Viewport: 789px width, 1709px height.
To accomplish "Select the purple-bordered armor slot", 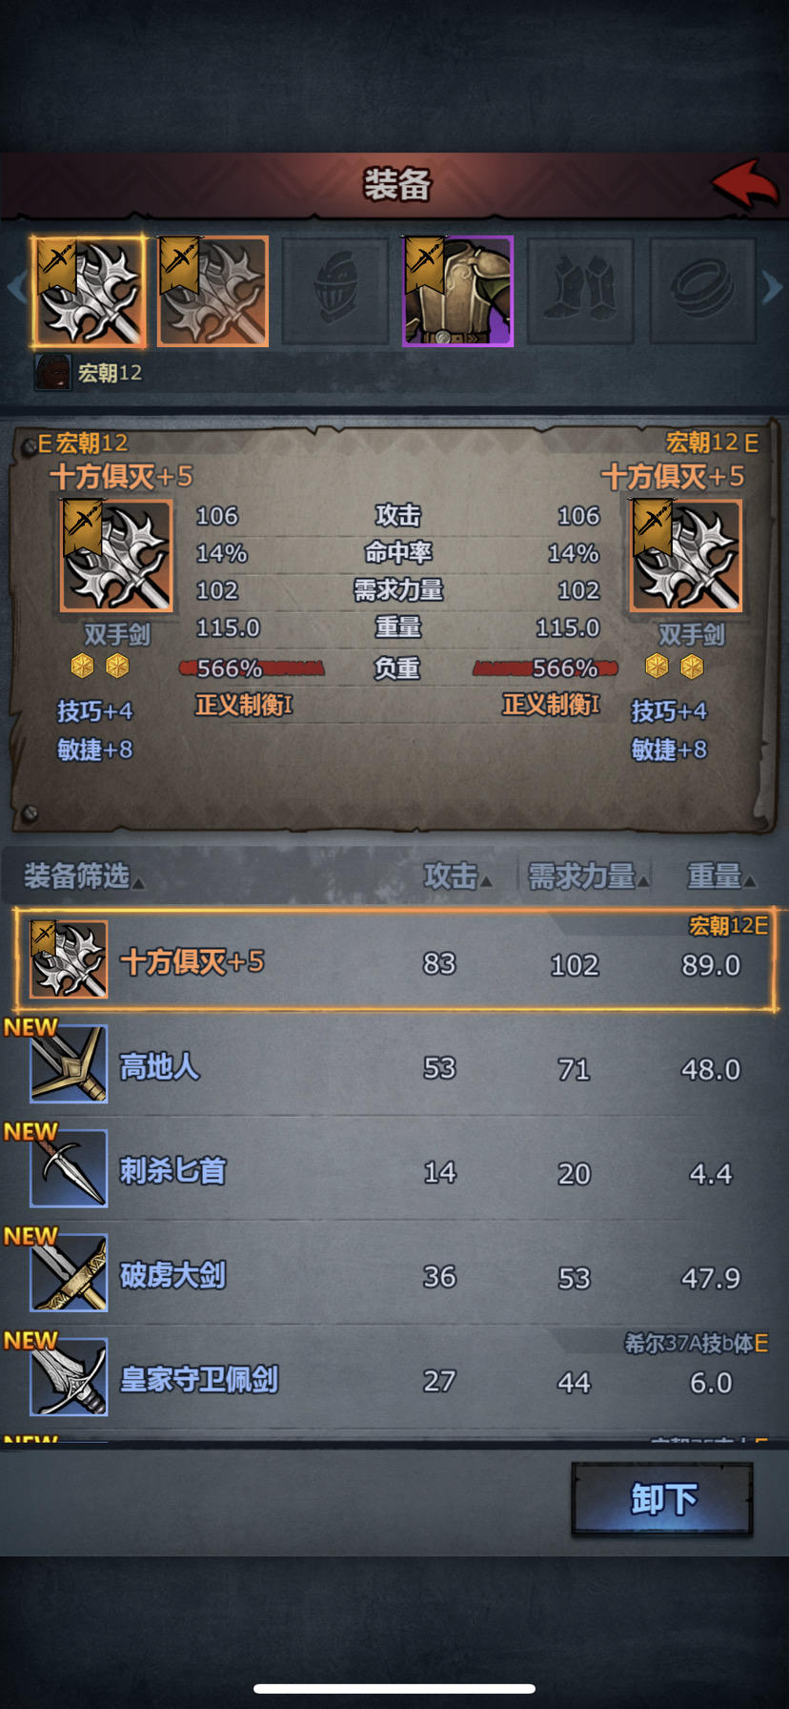I will coord(458,291).
